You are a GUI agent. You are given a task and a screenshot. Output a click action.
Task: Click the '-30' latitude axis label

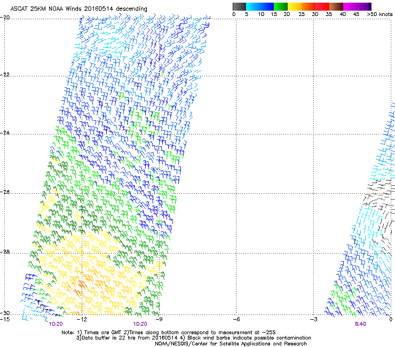pyautogui.click(x=5, y=313)
